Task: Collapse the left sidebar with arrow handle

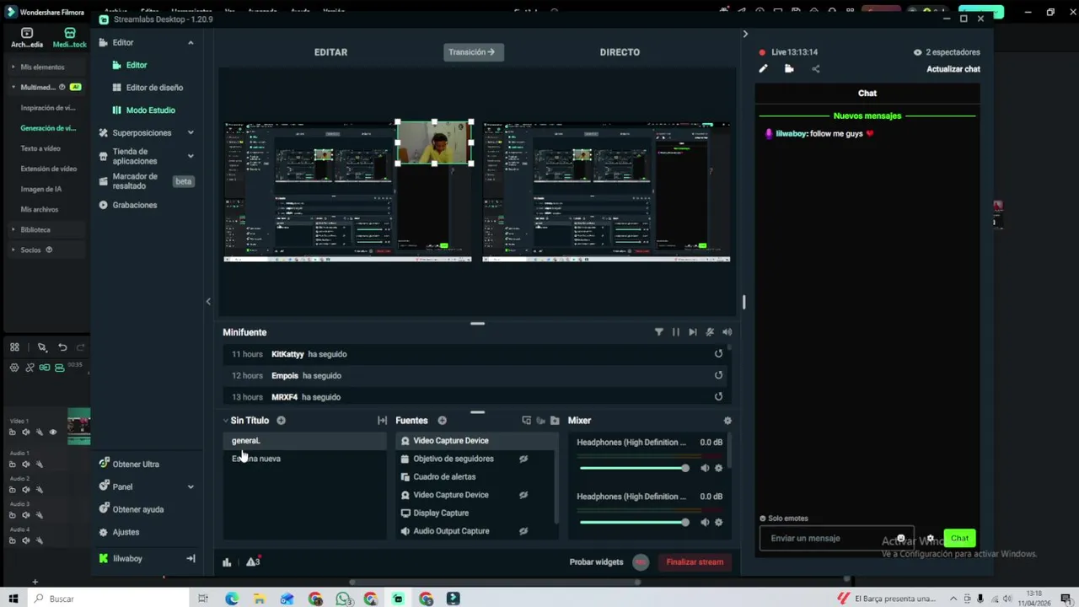Action: point(208,301)
